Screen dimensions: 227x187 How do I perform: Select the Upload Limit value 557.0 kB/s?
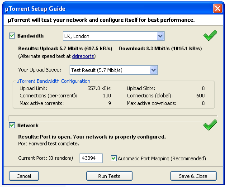click(99, 88)
